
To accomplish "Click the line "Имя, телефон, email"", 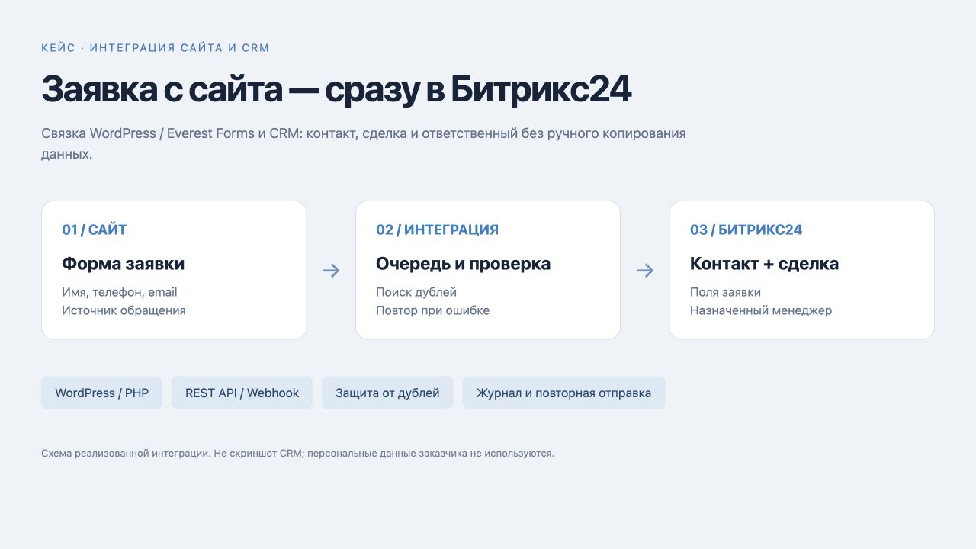I will point(120,292).
